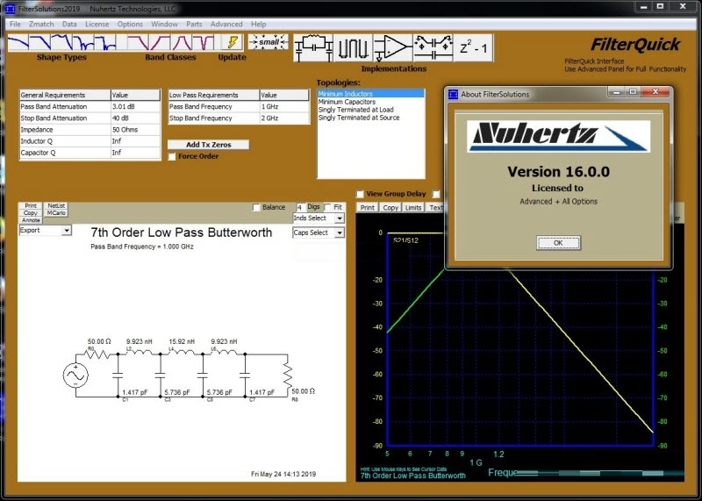Image resolution: width=702 pixels, height=501 pixels.
Task: Click the About FilterSolutions dialog title icon
Action: pyautogui.click(x=453, y=94)
